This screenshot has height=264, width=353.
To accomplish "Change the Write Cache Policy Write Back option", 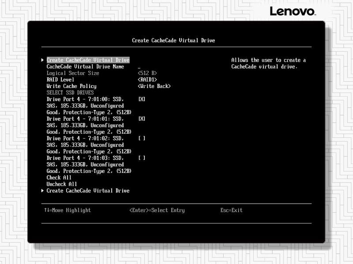I will (x=154, y=86).
